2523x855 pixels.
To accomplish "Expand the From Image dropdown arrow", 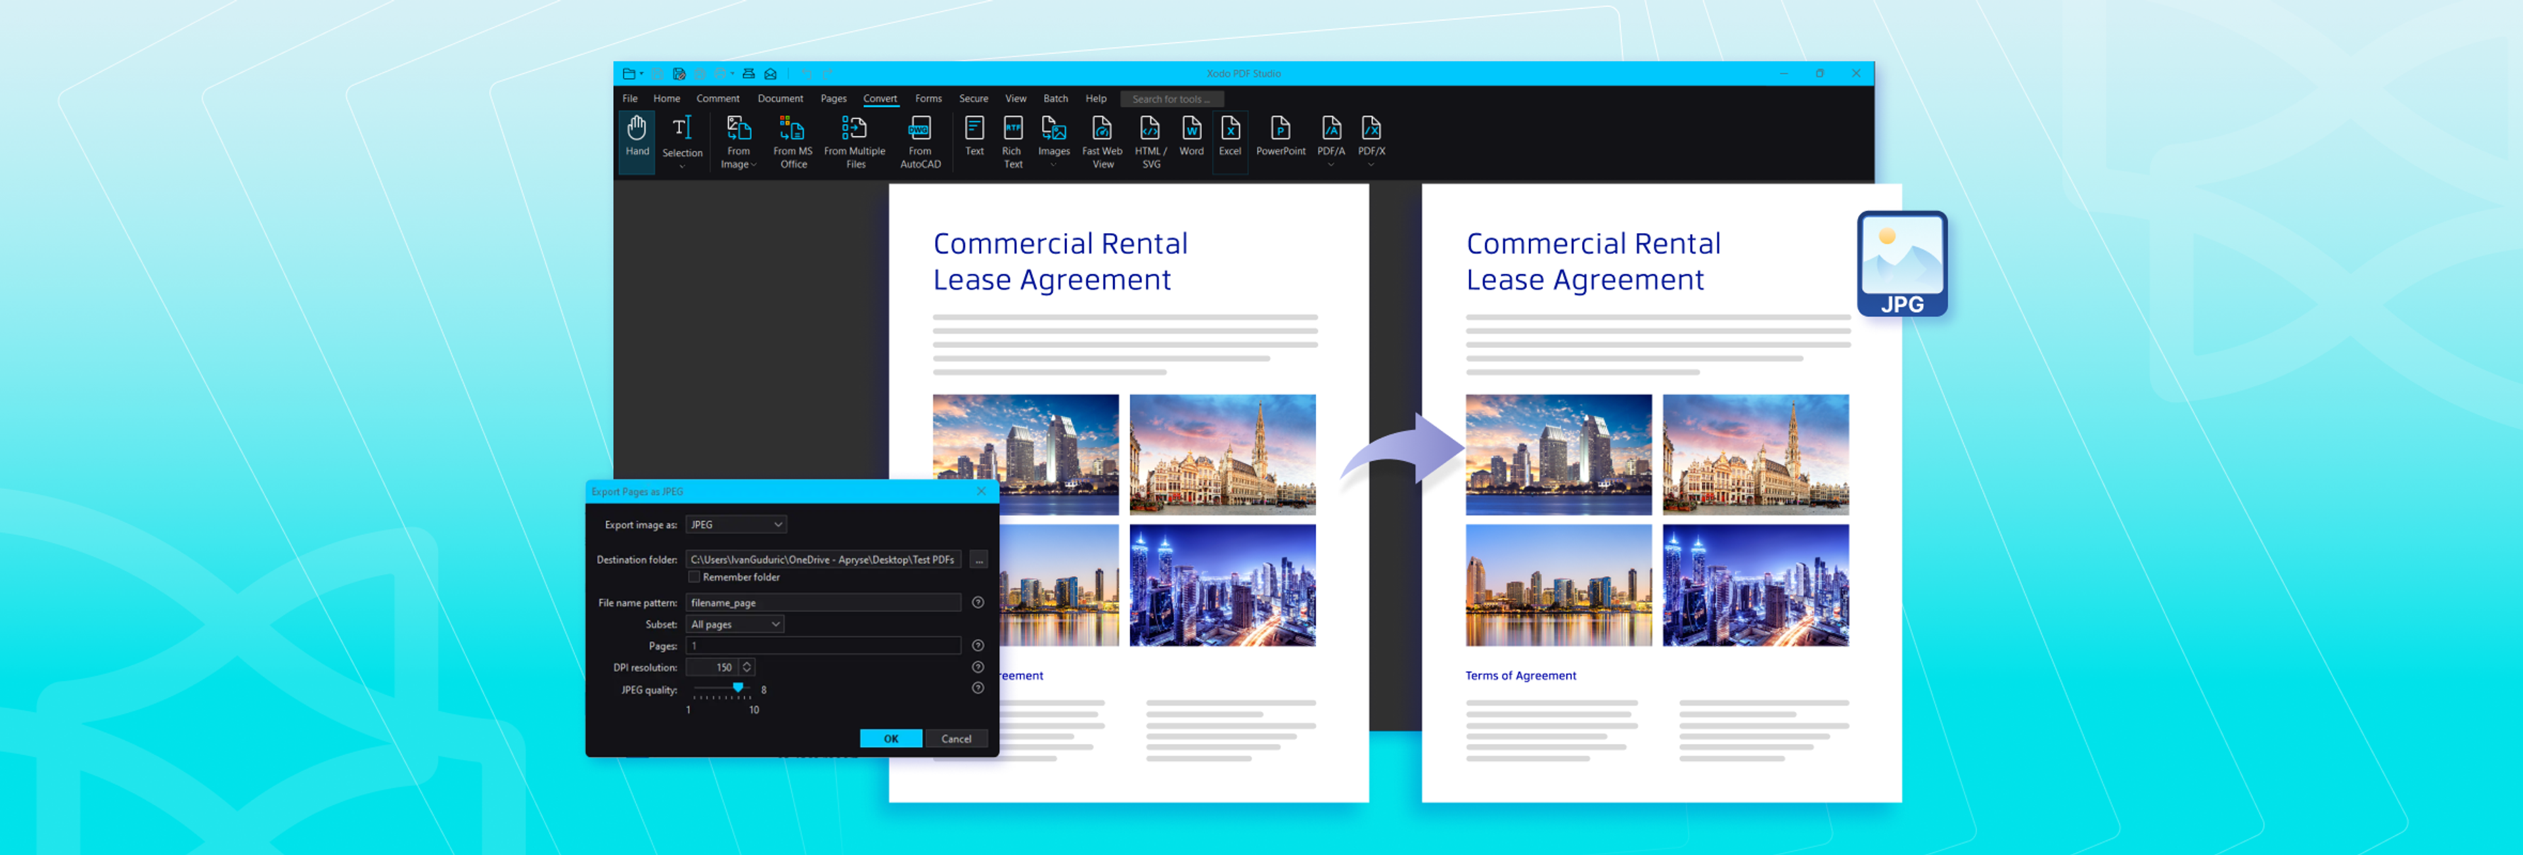I will (754, 165).
